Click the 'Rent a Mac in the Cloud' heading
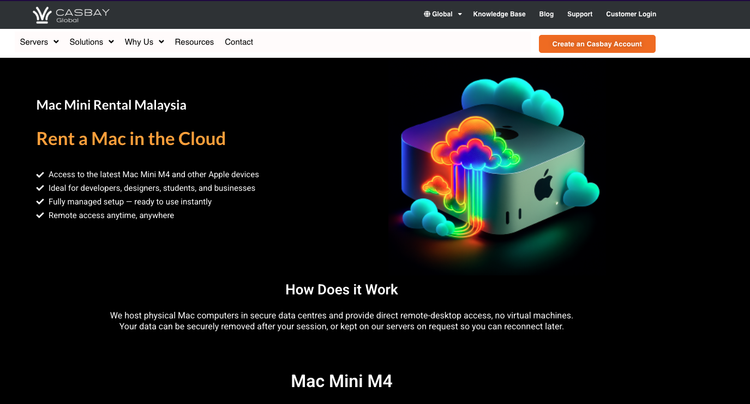Image resolution: width=750 pixels, height=404 pixels. [131, 138]
